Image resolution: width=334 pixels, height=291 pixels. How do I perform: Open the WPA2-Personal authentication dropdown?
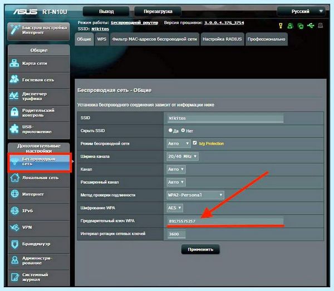[x=195, y=195]
